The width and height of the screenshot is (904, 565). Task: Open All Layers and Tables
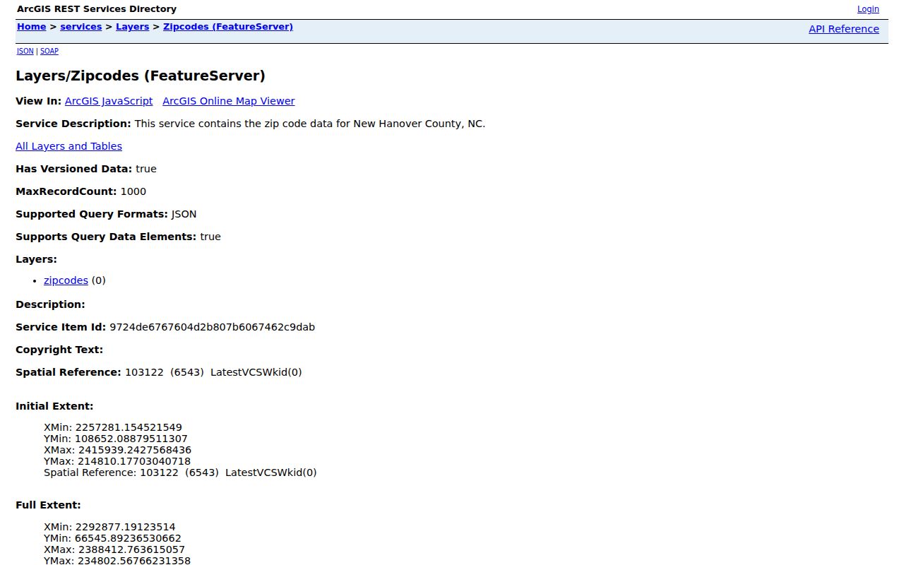(x=69, y=146)
